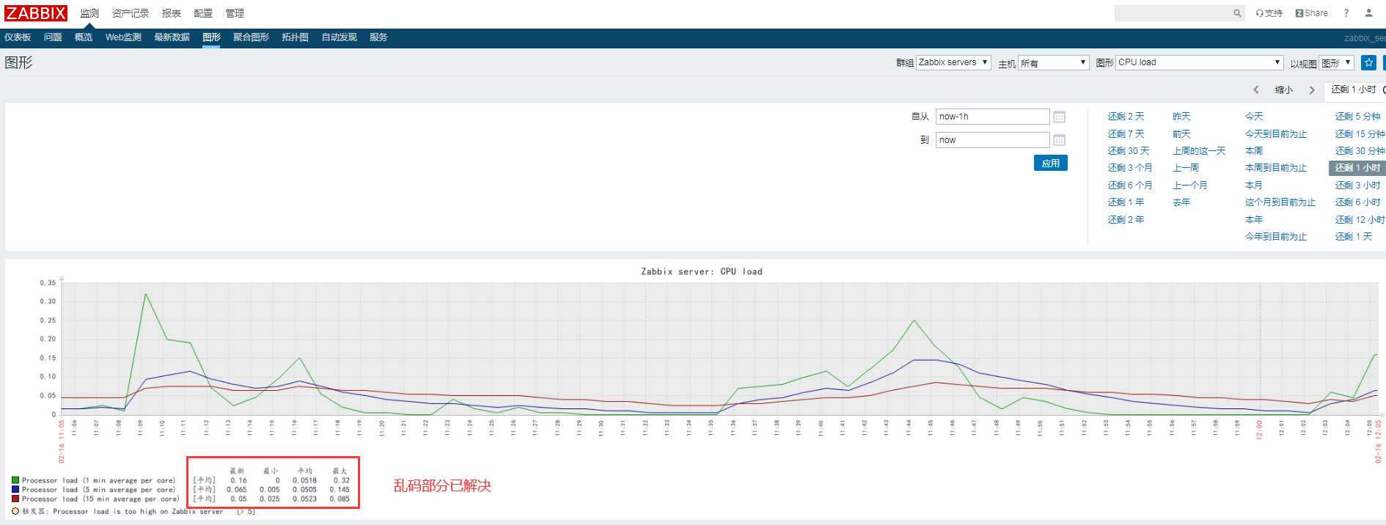This screenshot has height=525, width=1386.
Task: Switch to Web监测 submenu
Action: coord(123,37)
